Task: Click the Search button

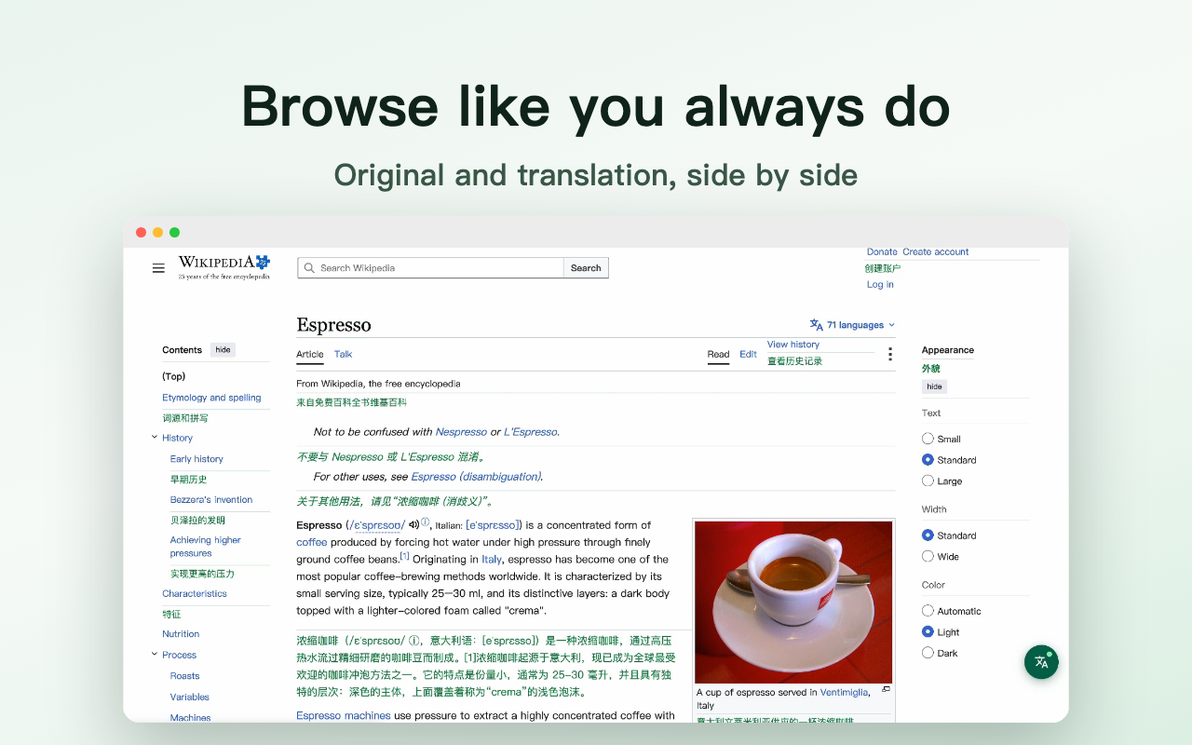Action: 586,268
